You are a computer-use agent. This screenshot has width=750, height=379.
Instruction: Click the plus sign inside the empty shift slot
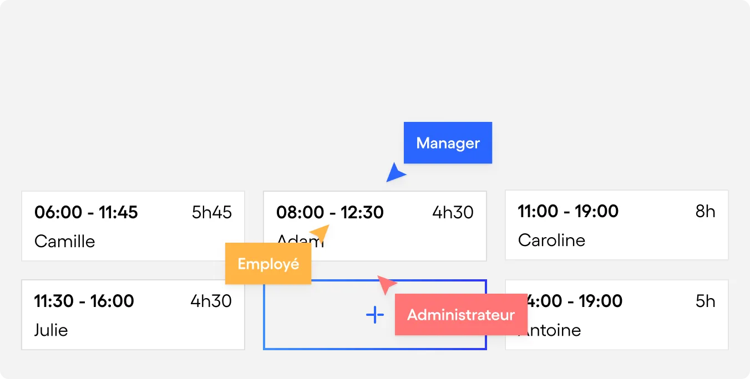(x=375, y=314)
